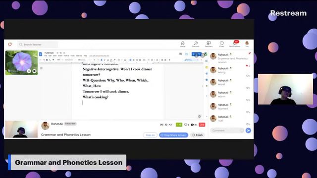Select Justify in Docs toolbar
This screenshot has width=317, height=178.
click(x=140, y=60)
